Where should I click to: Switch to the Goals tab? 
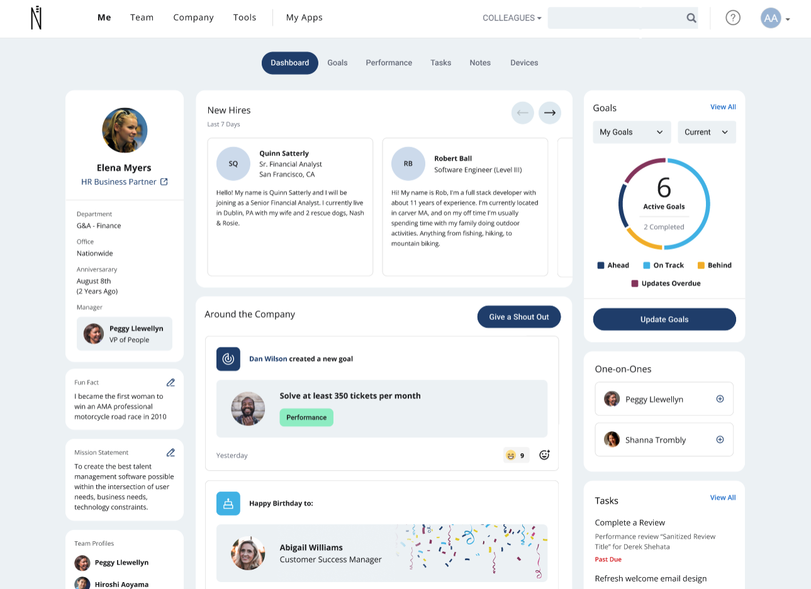(337, 63)
